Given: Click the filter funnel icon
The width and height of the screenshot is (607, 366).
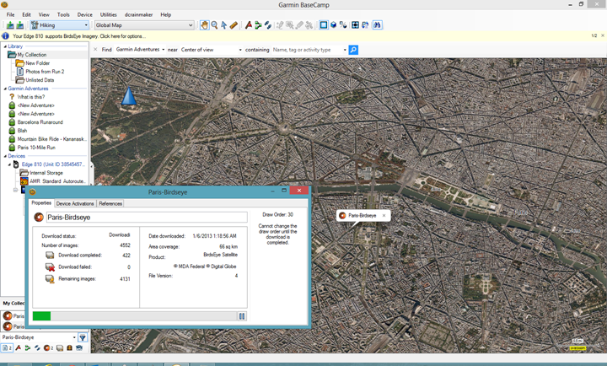Looking at the screenshot, I should pyautogui.click(x=83, y=337).
